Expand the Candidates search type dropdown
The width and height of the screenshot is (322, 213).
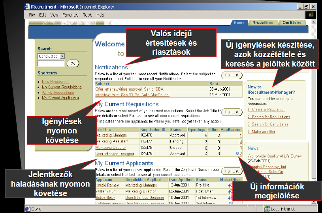(62, 56)
